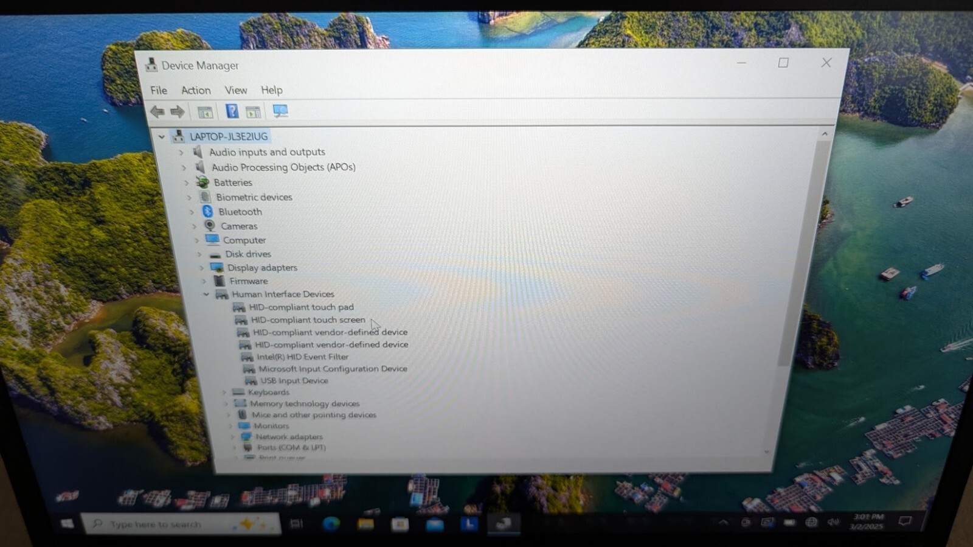Expand the Bluetooth category
The width and height of the screenshot is (973, 547).
pos(192,212)
